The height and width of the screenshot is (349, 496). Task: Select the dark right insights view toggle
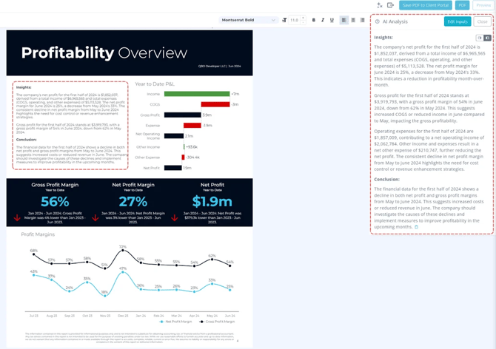pyautogui.click(x=487, y=38)
